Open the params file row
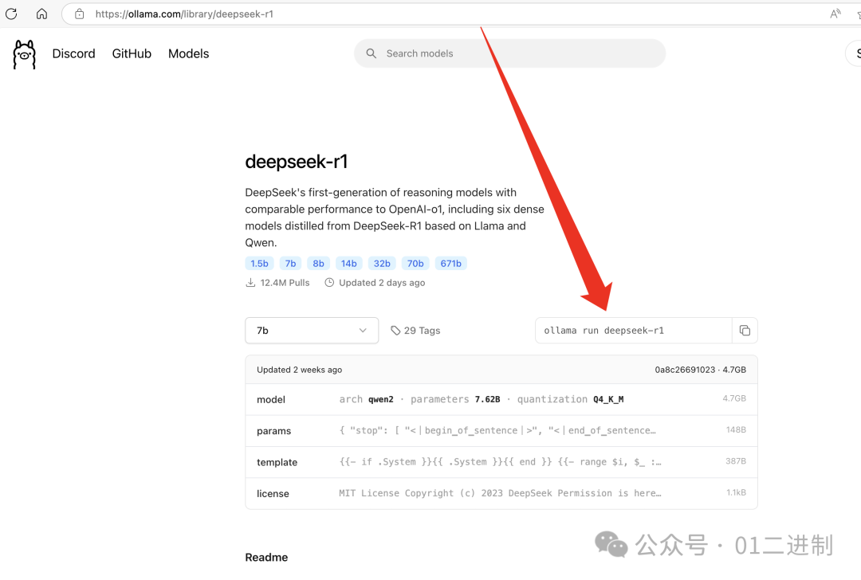The height and width of the screenshot is (580, 861). [501, 431]
